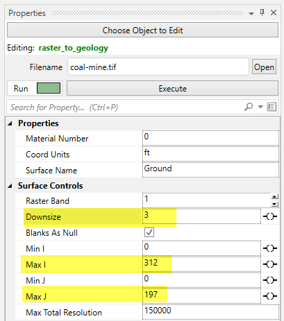Open search options dropdown arrow
This screenshot has height=321, width=284.
point(260,107)
